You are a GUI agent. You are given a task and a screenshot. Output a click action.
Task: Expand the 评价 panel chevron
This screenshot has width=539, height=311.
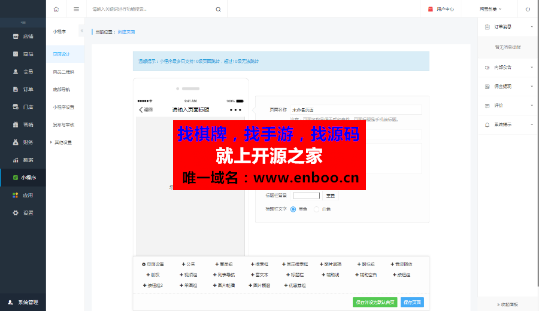532,105
